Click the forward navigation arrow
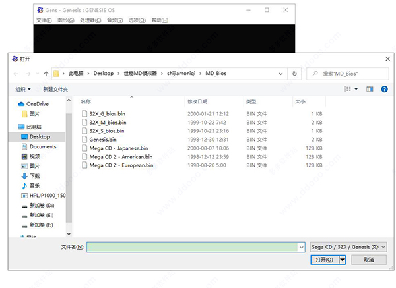This screenshot has width=396, height=288. (x=28, y=74)
